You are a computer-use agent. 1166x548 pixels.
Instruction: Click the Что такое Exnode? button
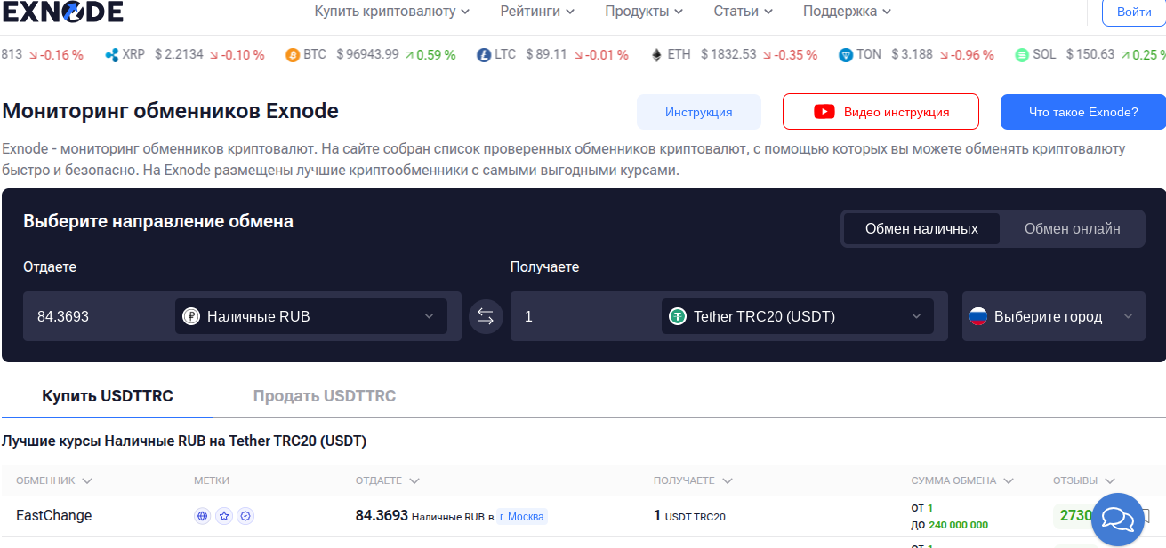pos(1083,112)
